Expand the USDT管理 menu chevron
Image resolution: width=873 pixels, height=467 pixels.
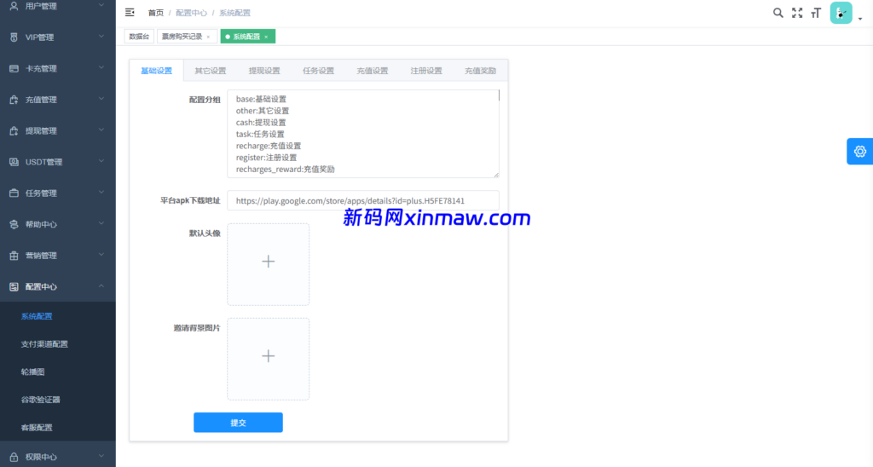pyautogui.click(x=101, y=161)
